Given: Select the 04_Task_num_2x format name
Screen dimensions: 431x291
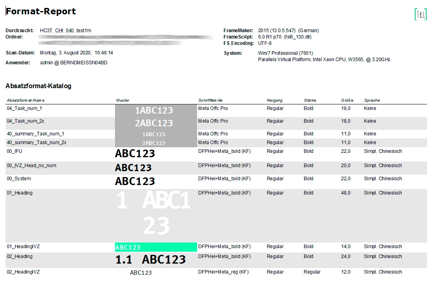Looking at the screenshot, I should [x=25, y=121].
